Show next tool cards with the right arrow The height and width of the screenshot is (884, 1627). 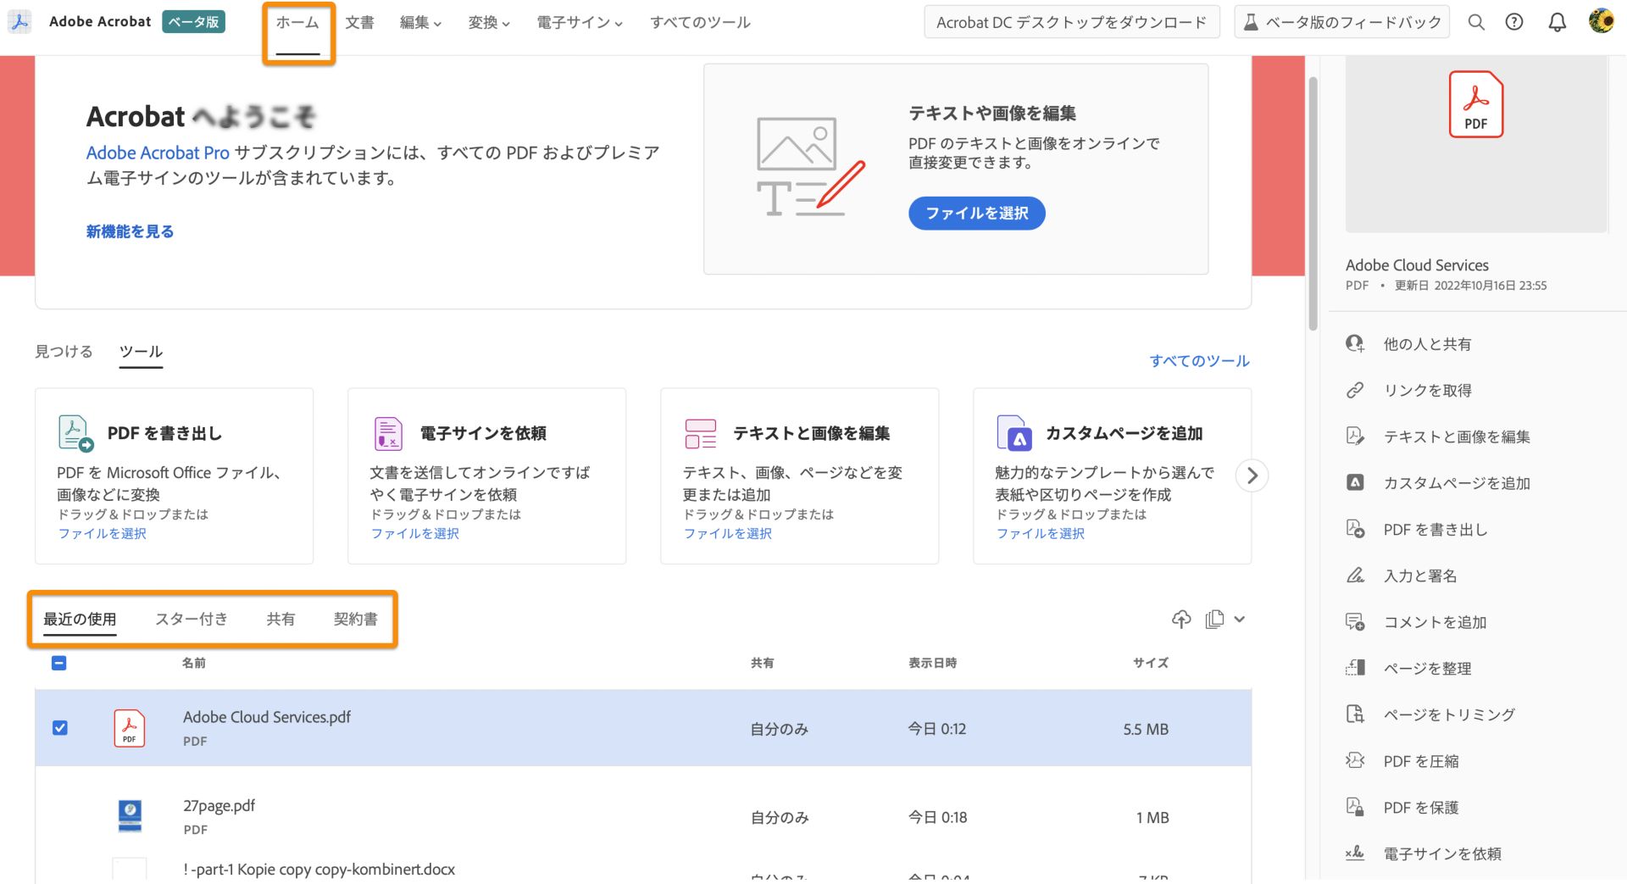point(1252,475)
